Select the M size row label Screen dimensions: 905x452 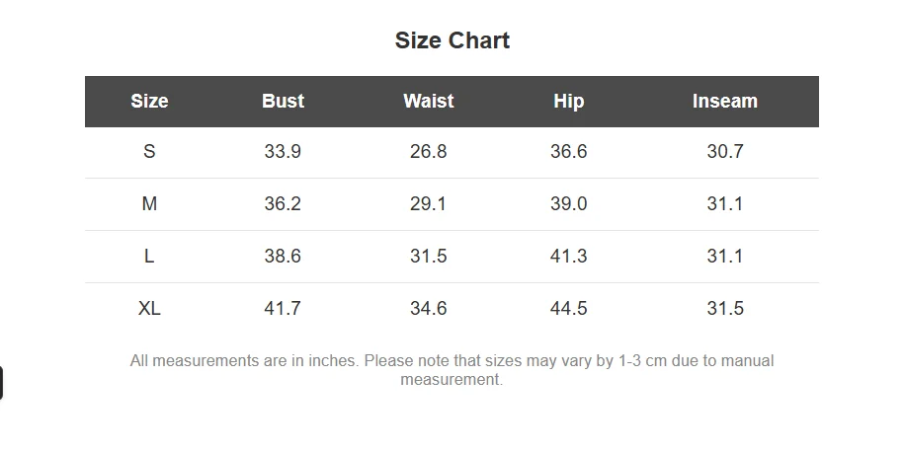(149, 204)
